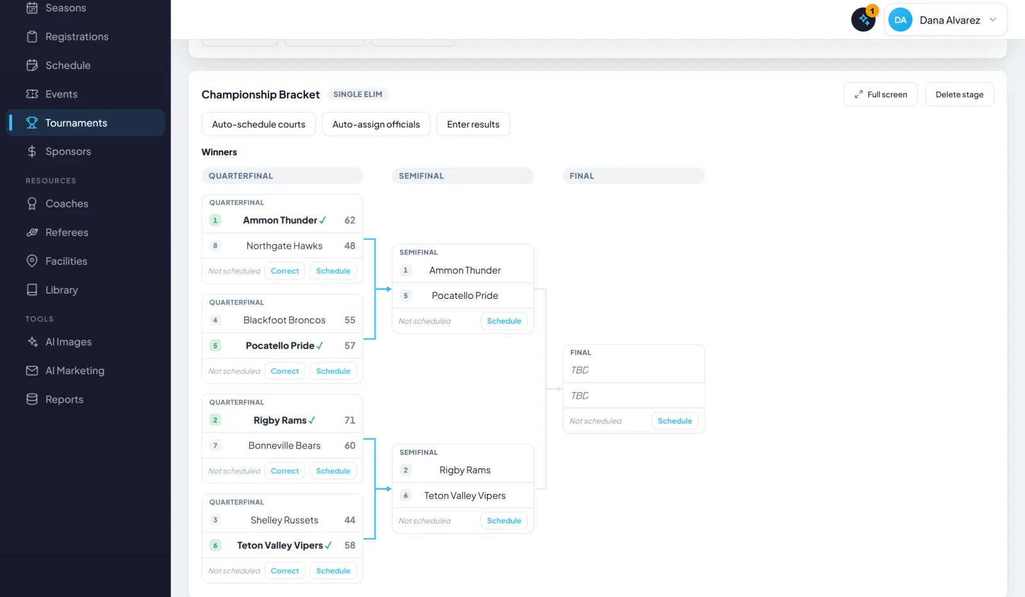
Task: Click the AI Marketing envelope icon
Action: coord(32,370)
